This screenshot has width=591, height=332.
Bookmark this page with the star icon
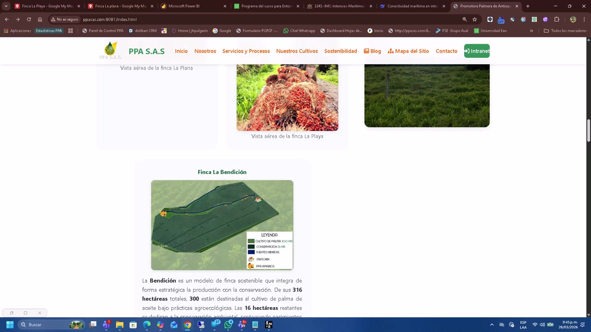click(475, 19)
